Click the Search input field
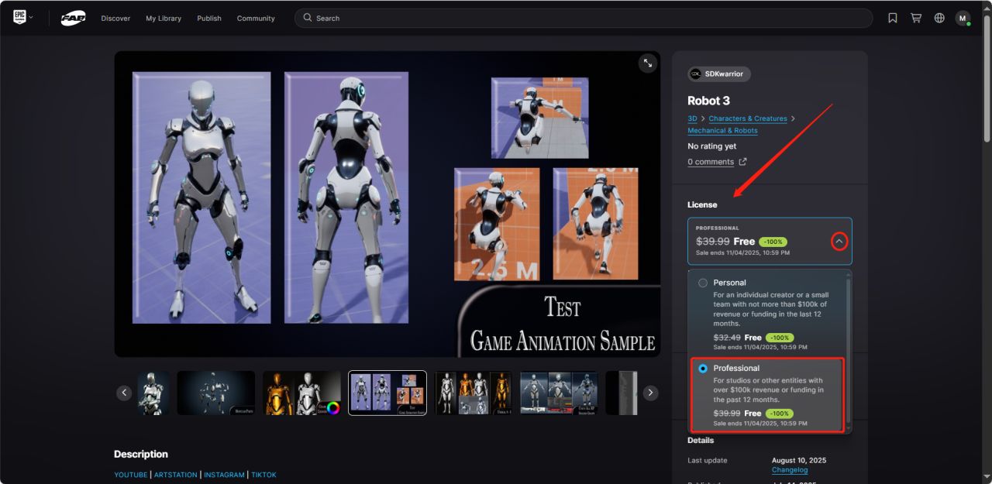This screenshot has height=484, width=992. 584,18
